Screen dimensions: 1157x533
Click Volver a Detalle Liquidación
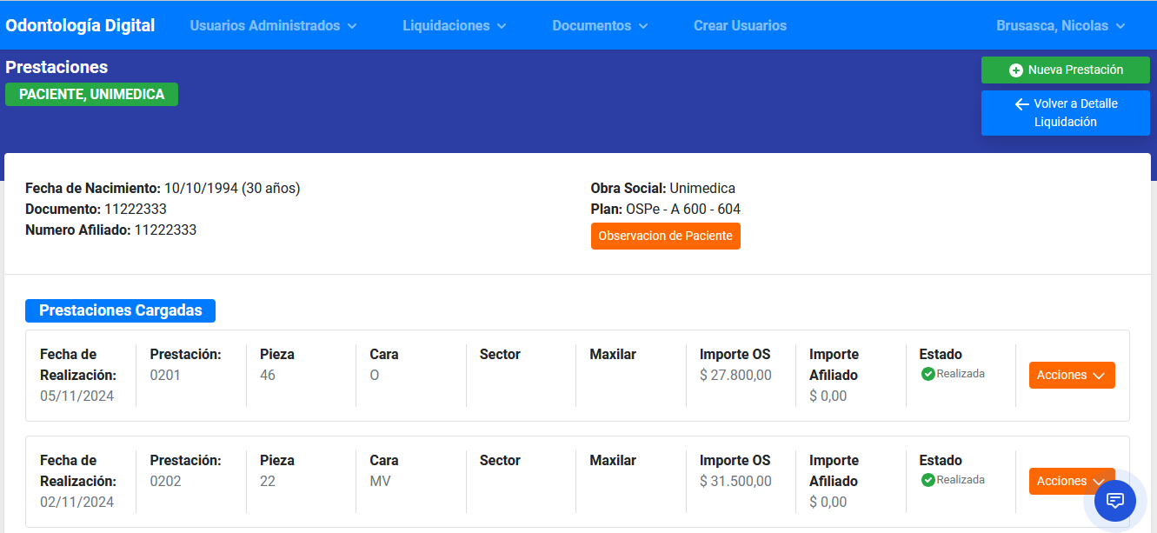[x=1066, y=112]
